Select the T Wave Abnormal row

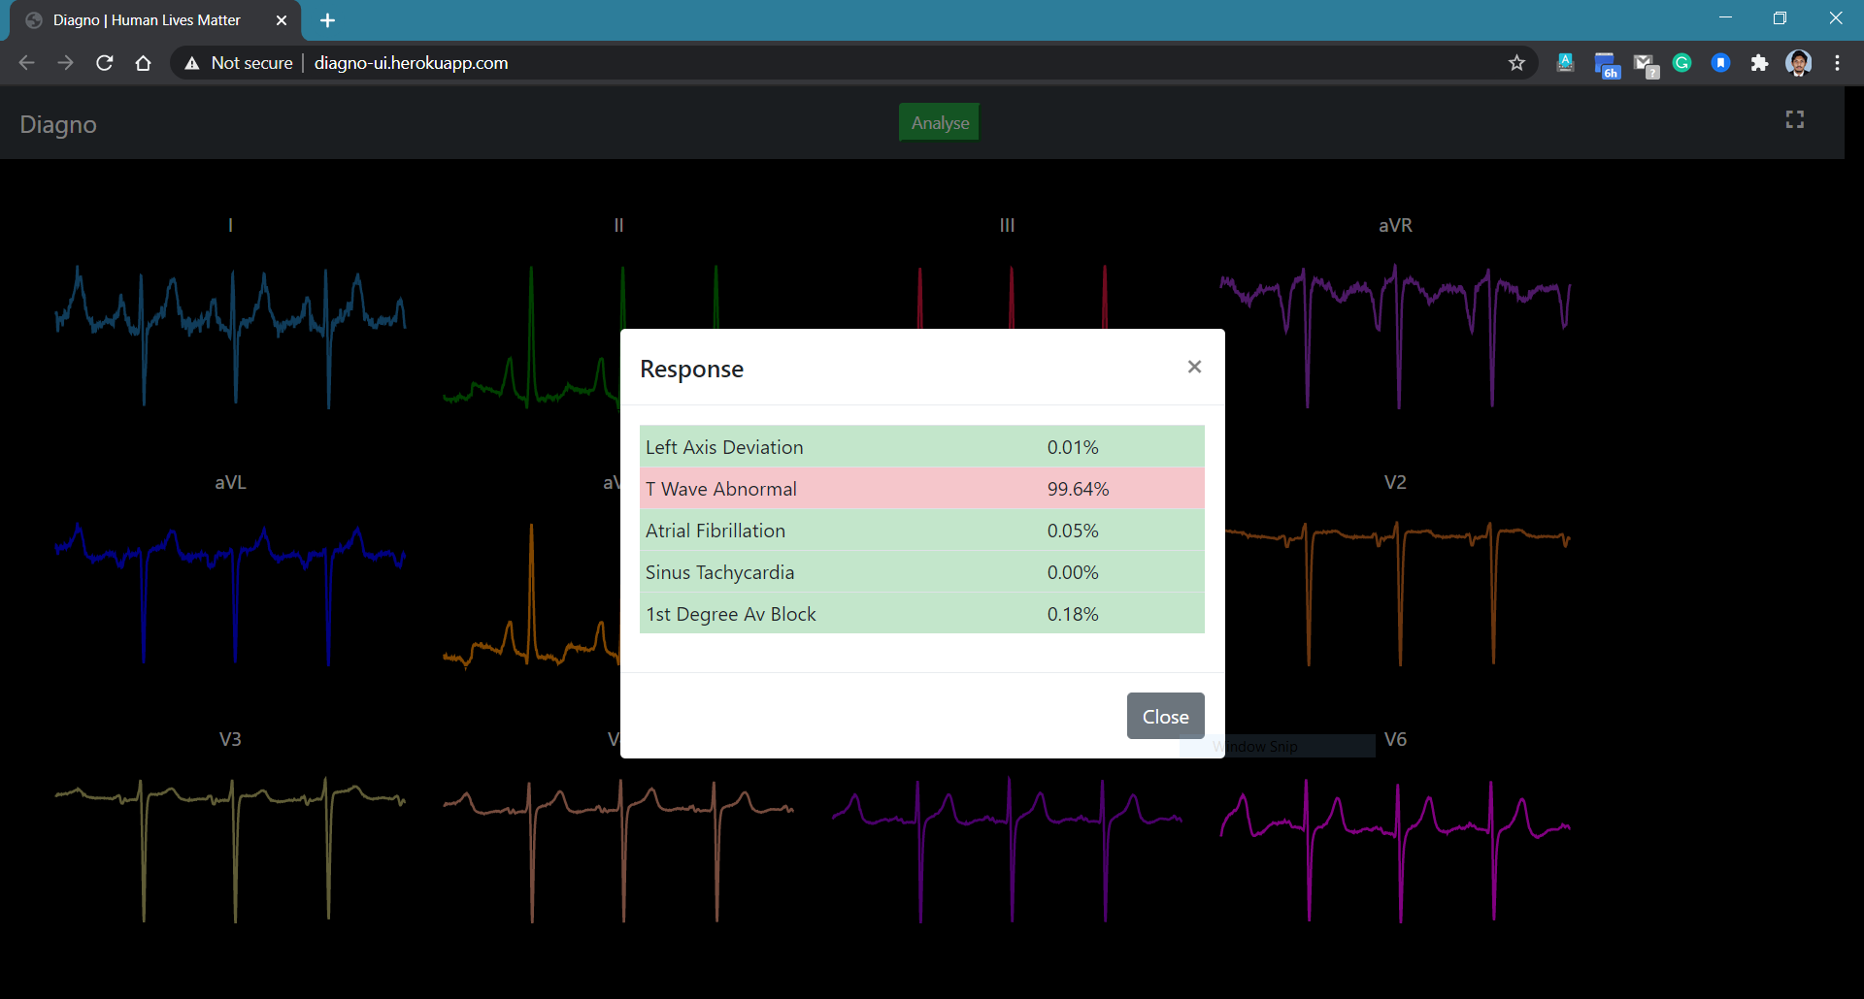[x=922, y=489]
